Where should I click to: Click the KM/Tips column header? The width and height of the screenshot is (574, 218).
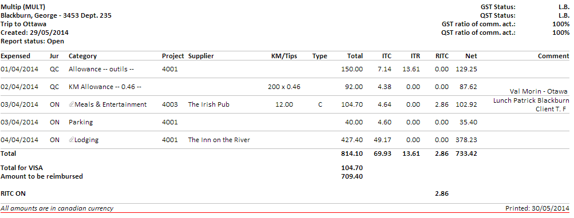[x=284, y=56]
